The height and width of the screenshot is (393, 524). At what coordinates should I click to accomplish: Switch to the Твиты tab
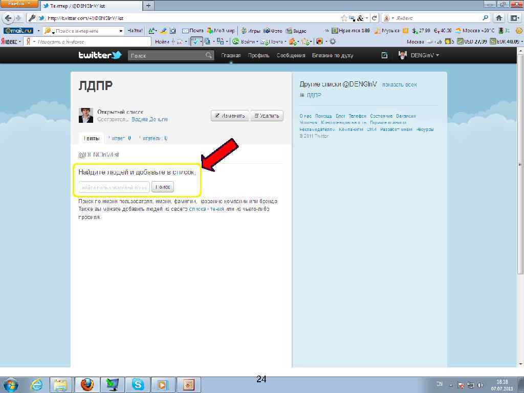[x=91, y=138]
